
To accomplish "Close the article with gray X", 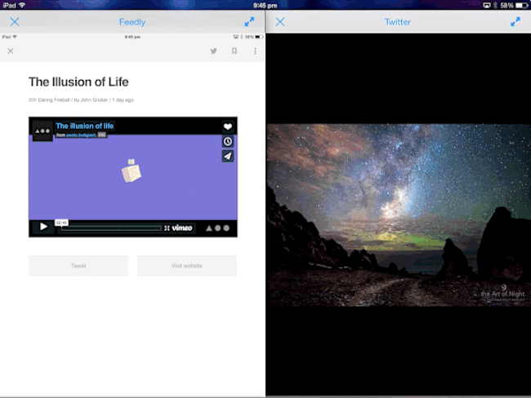I will click(x=11, y=51).
